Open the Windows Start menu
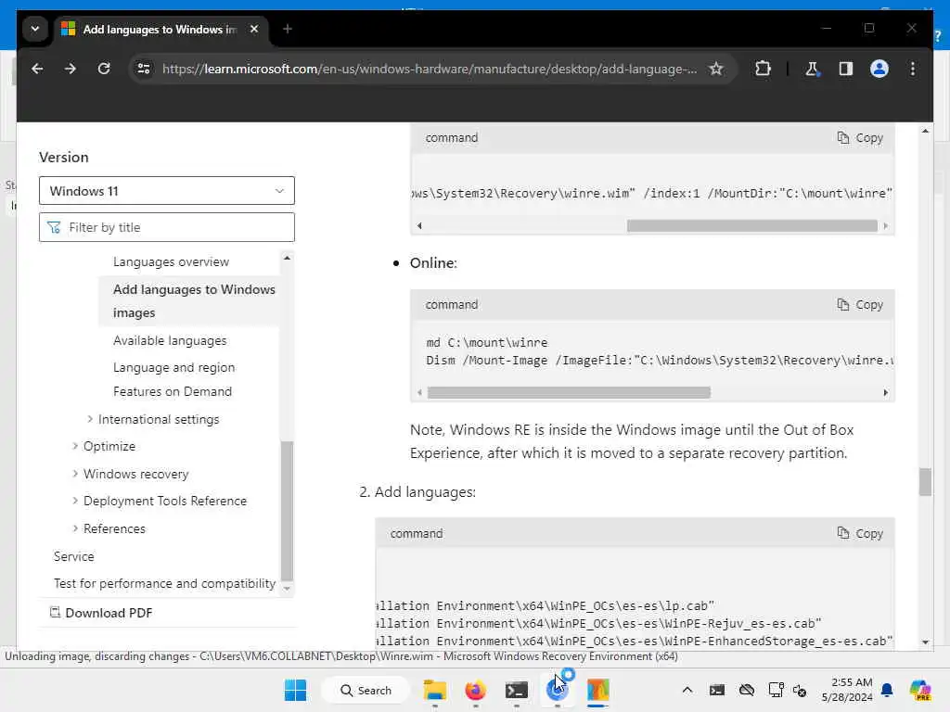Image resolution: width=950 pixels, height=712 pixels. tap(295, 690)
